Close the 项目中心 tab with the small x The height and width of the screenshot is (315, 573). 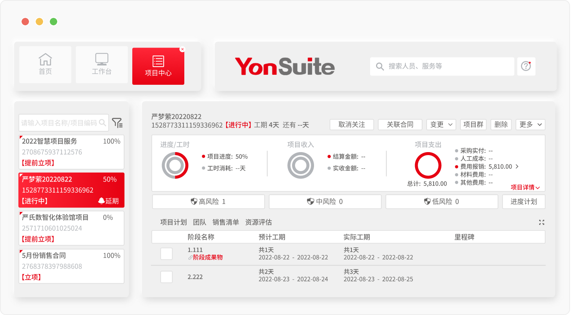tap(182, 49)
